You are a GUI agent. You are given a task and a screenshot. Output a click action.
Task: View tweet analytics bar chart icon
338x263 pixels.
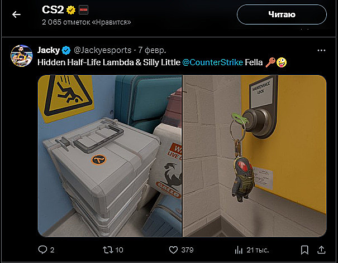click(239, 250)
